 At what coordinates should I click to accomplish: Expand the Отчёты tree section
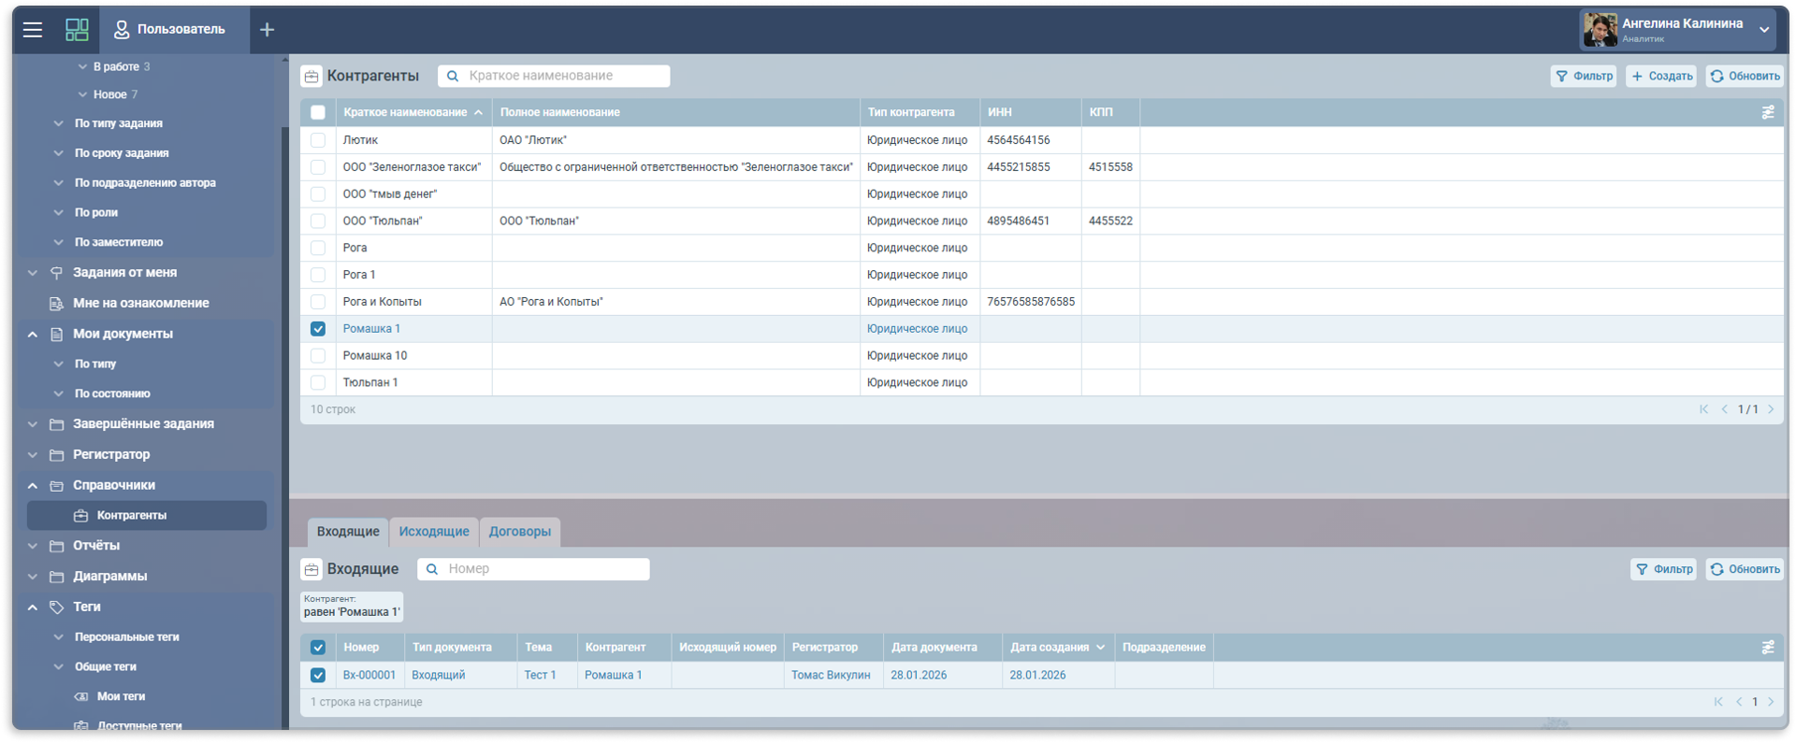pyautogui.click(x=33, y=546)
